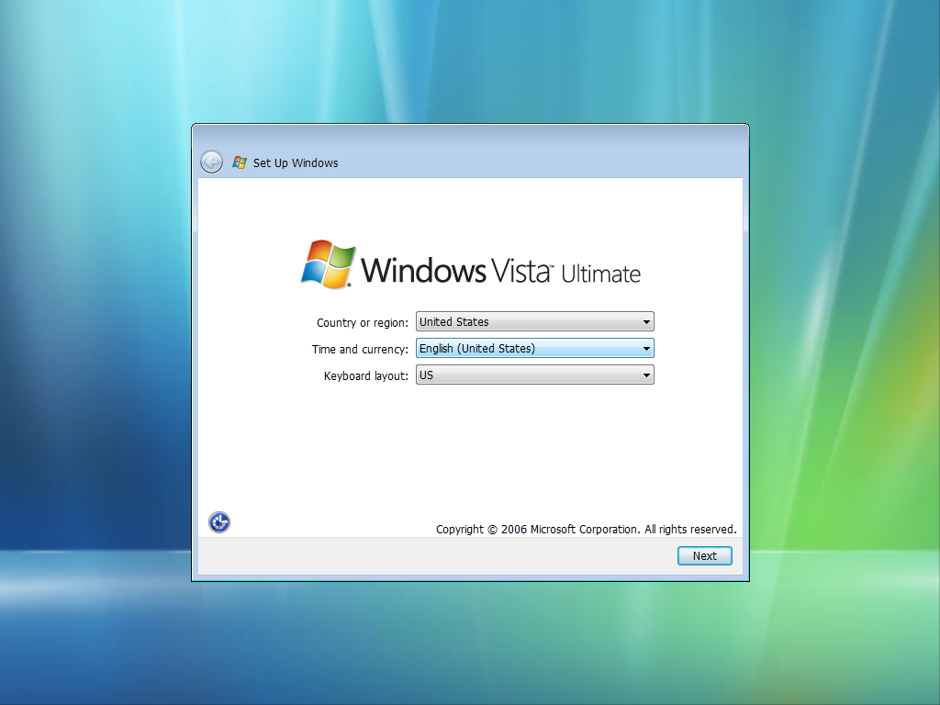Click the Microsoft copyright notice text
The width and height of the screenshot is (940, 705).
[x=587, y=530]
